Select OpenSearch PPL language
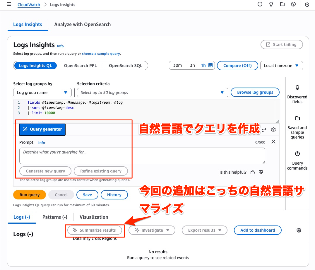Viewport: 315px width, 270px height. [x=80, y=66]
